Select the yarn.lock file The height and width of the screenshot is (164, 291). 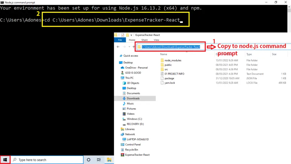(170, 83)
